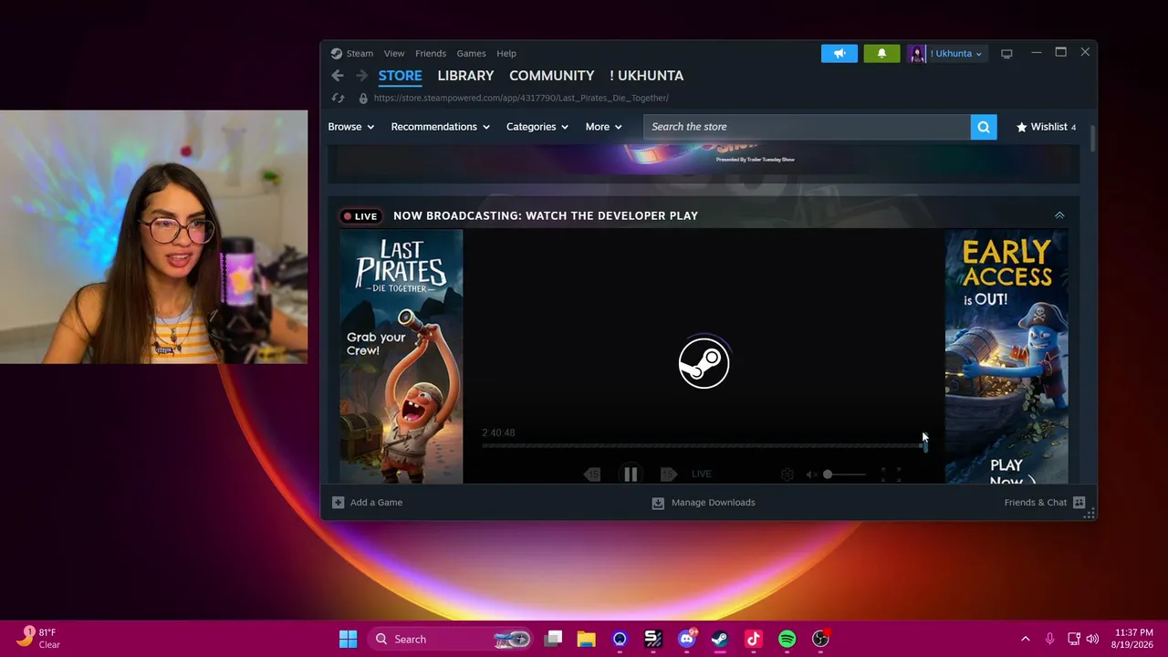Viewport: 1168px width, 657px height.
Task: Open OBS Studio from the taskbar
Action: click(x=820, y=639)
